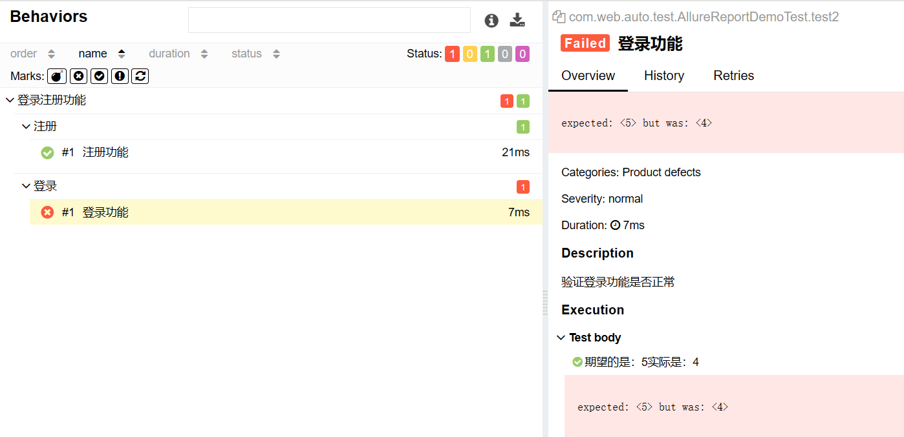
Task: Download CSV using the download icon
Action: (x=517, y=20)
